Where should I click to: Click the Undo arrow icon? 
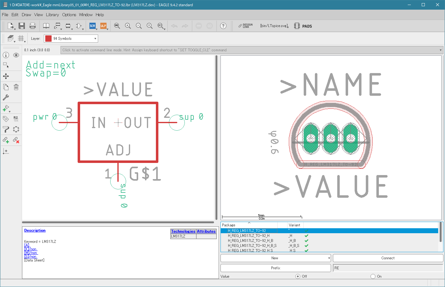[174, 26]
